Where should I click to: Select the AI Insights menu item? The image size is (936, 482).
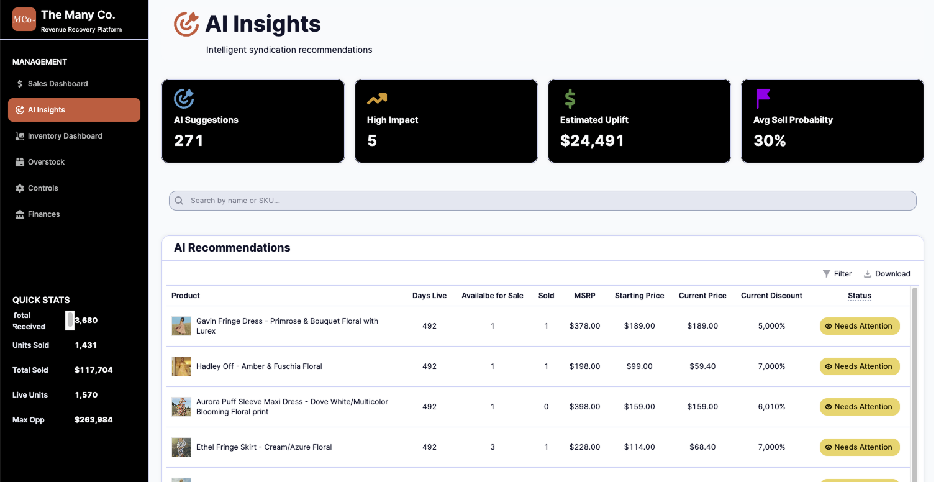point(74,110)
